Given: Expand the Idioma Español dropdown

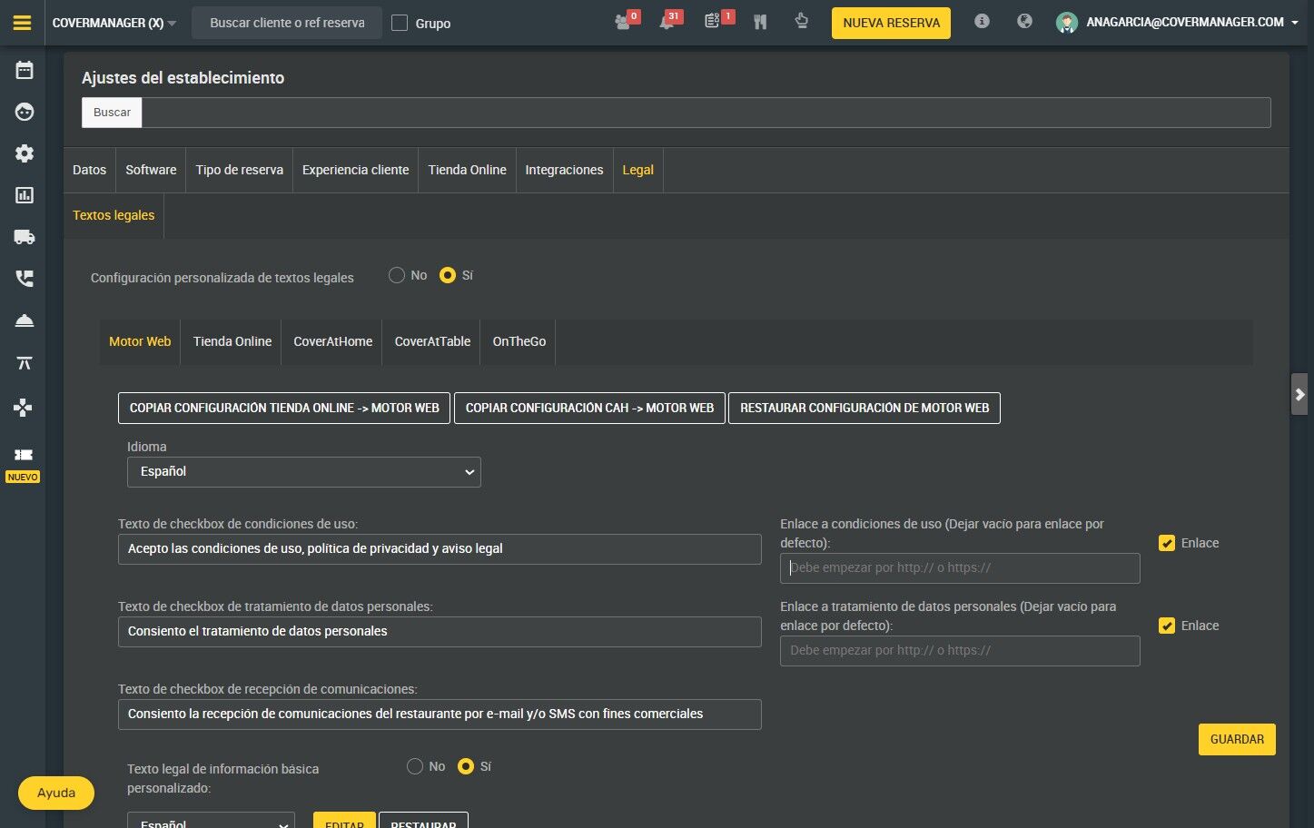Looking at the screenshot, I should (x=304, y=472).
